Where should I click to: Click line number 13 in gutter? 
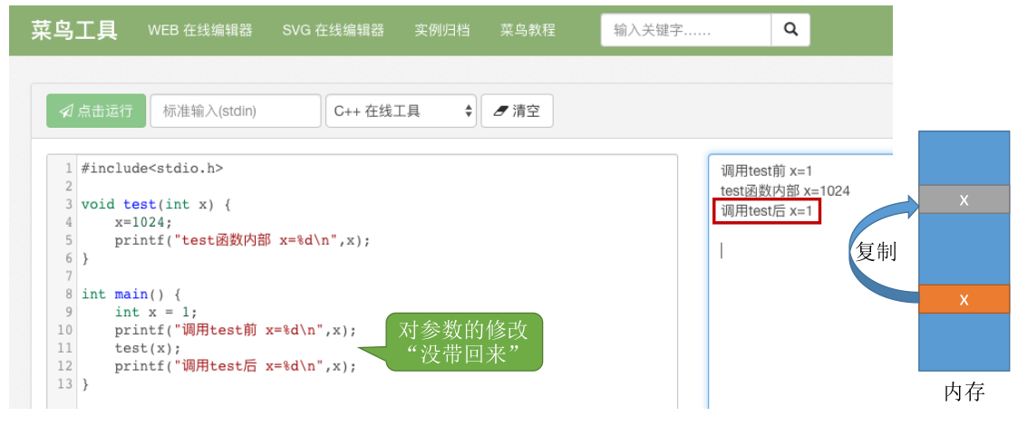tap(67, 383)
